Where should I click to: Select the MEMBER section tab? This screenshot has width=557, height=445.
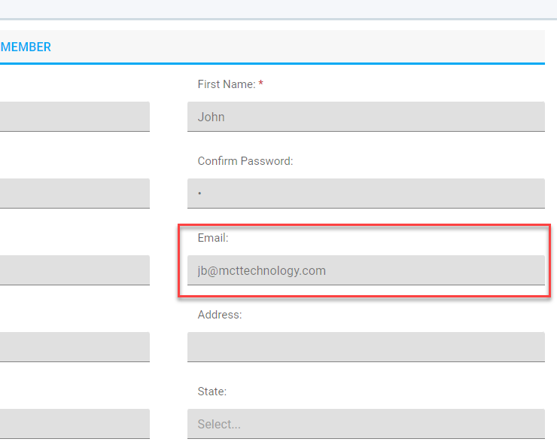coord(26,47)
